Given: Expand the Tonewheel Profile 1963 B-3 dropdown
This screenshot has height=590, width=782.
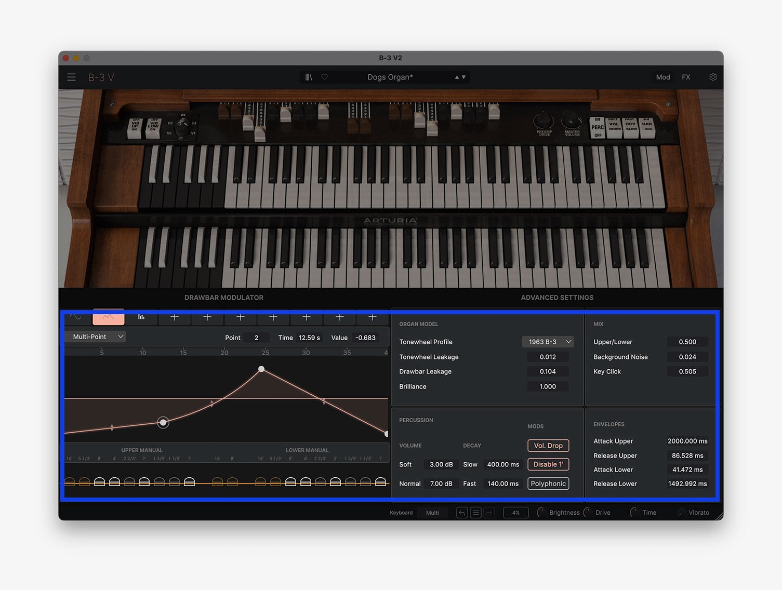Looking at the screenshot, I should 548,342.
